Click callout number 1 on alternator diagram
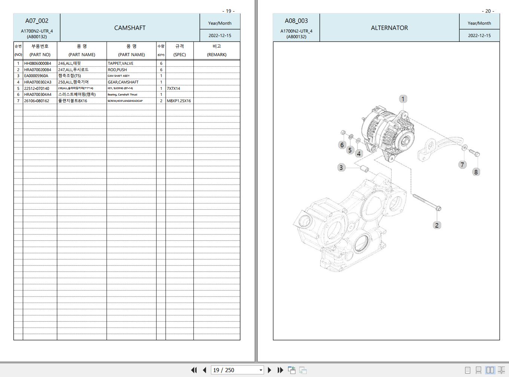509x377 pixels. [x=403, y=99]
